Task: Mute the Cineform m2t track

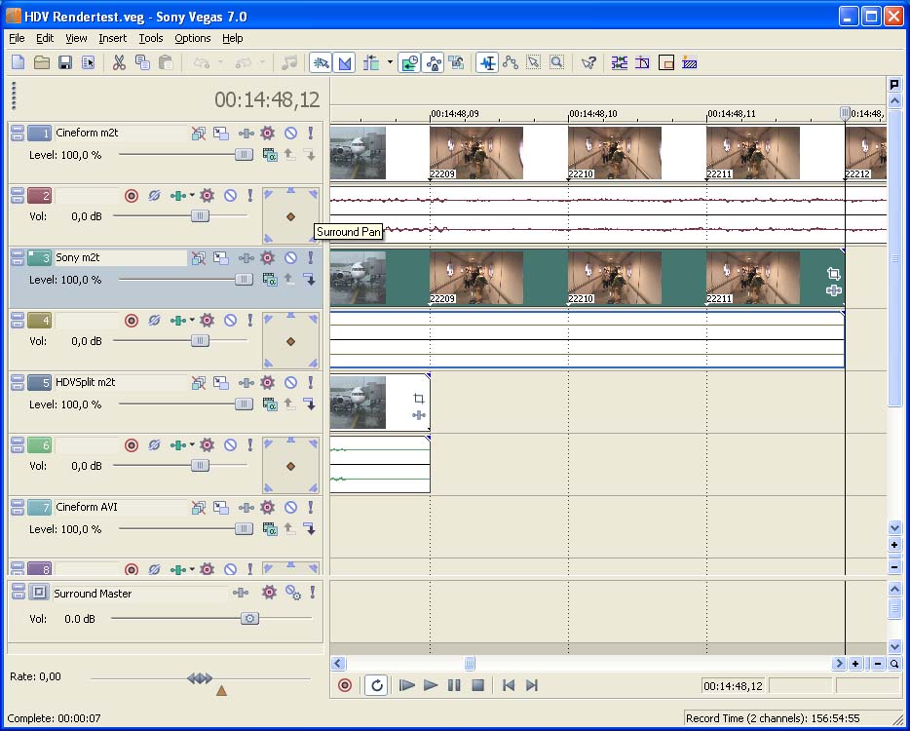Action: (290, 133)
